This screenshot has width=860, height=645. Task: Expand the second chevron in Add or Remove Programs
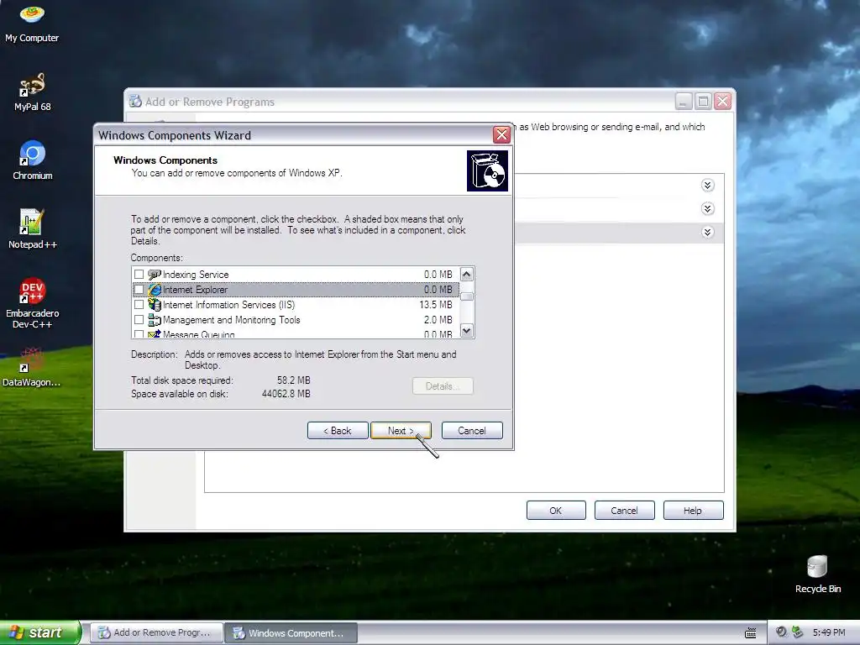click(x=707, y=209)
